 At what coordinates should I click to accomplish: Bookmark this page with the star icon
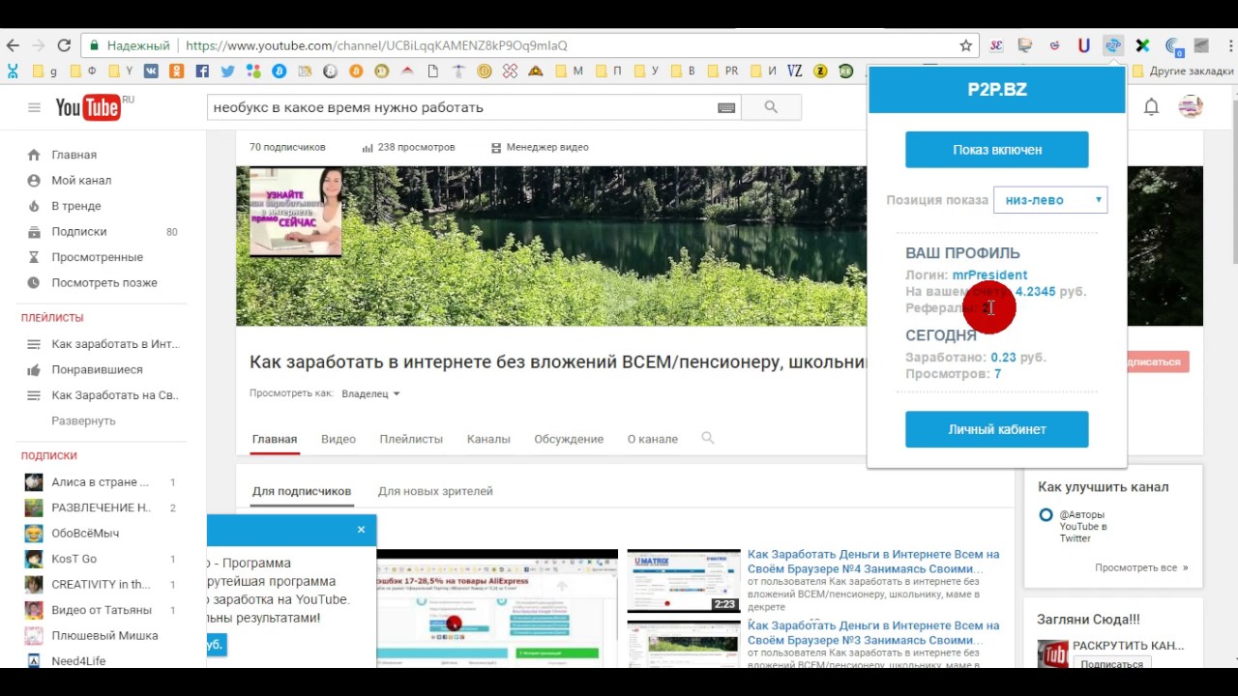[x=965, y=45]
